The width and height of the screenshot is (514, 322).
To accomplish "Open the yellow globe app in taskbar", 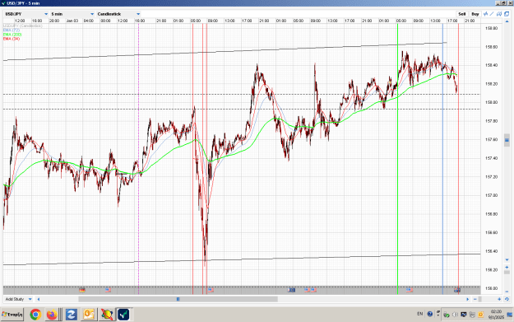I will 107,315.
